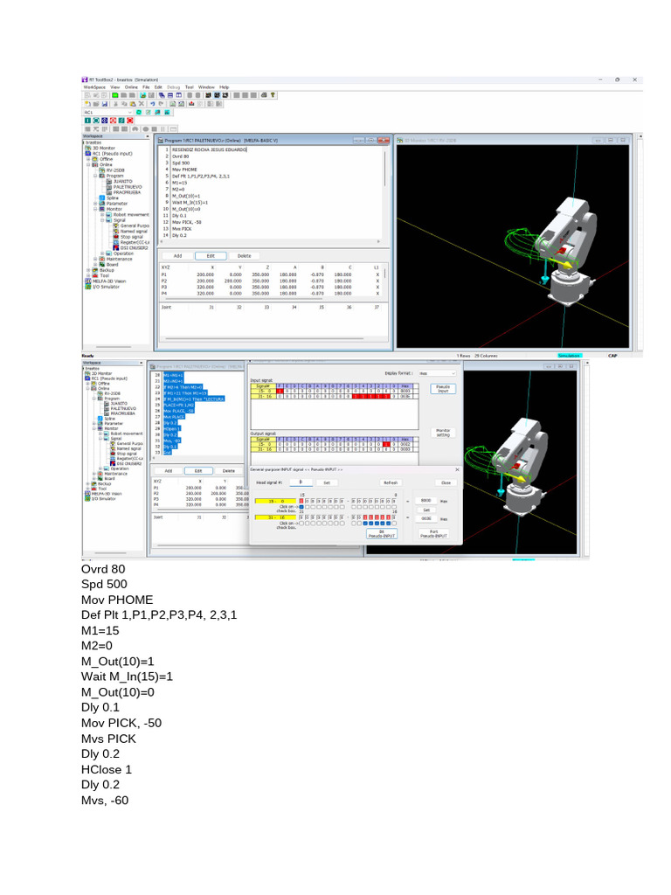
Task: Click the yellow question-mark Help toolbar icon
Action: (x=273, y=95)
